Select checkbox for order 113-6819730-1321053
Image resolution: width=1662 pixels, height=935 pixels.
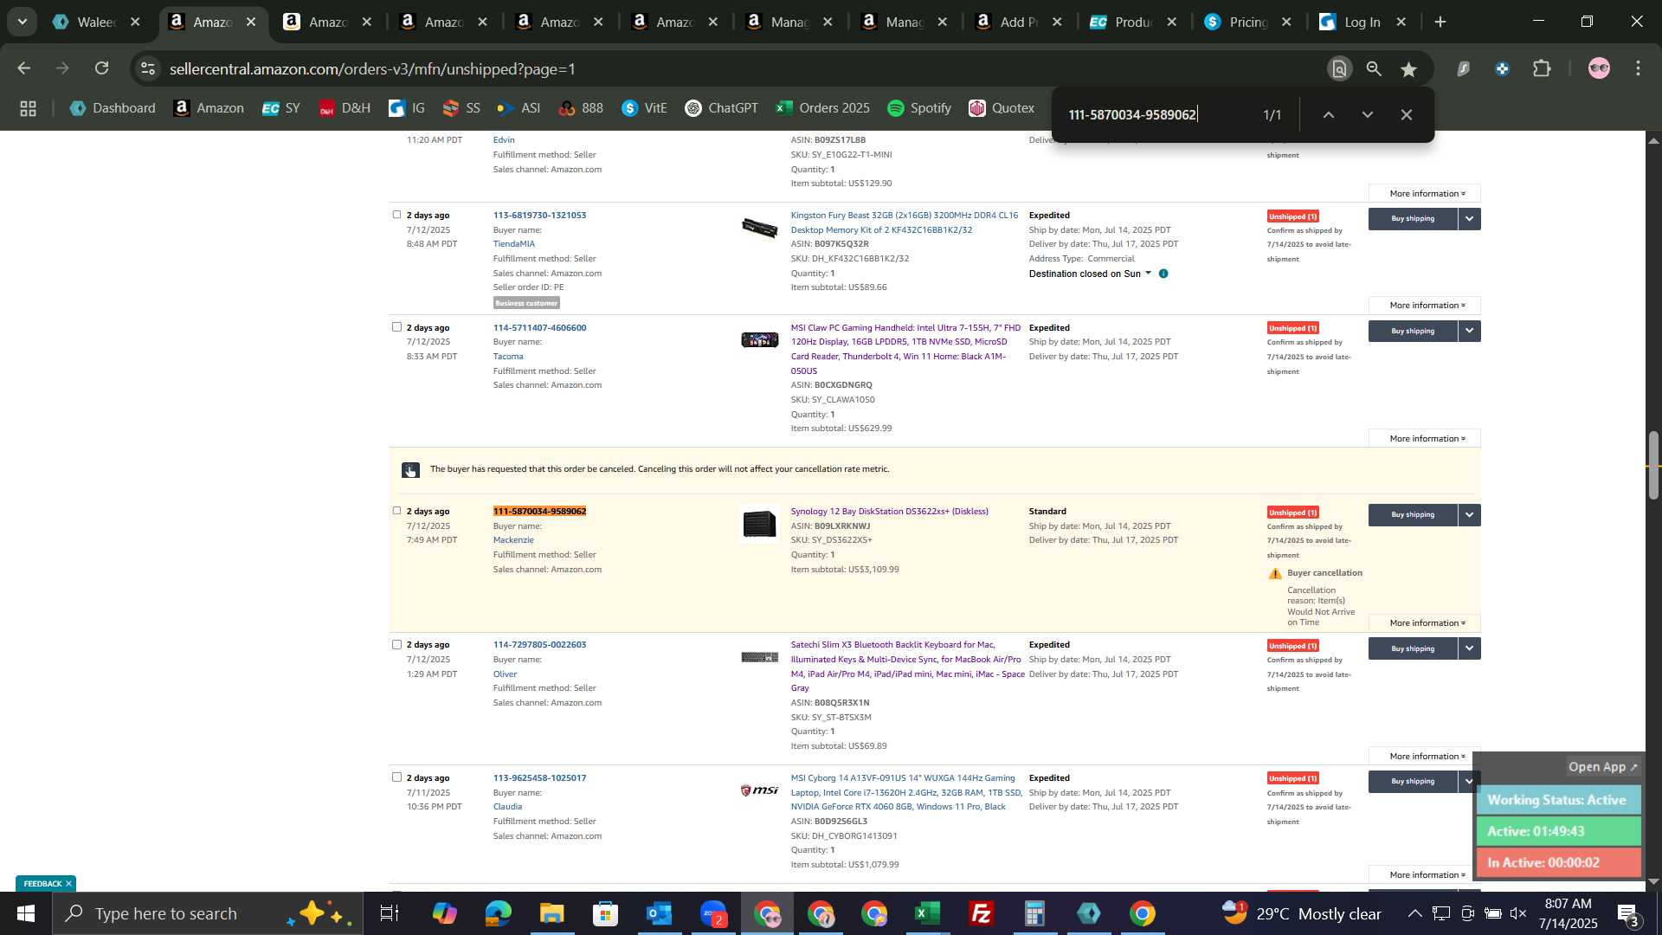pyautogui.click(x=397, y=214)
